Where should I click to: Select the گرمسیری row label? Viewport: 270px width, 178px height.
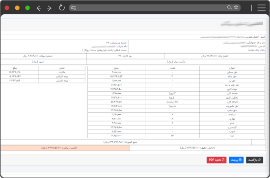coord(232,127)
